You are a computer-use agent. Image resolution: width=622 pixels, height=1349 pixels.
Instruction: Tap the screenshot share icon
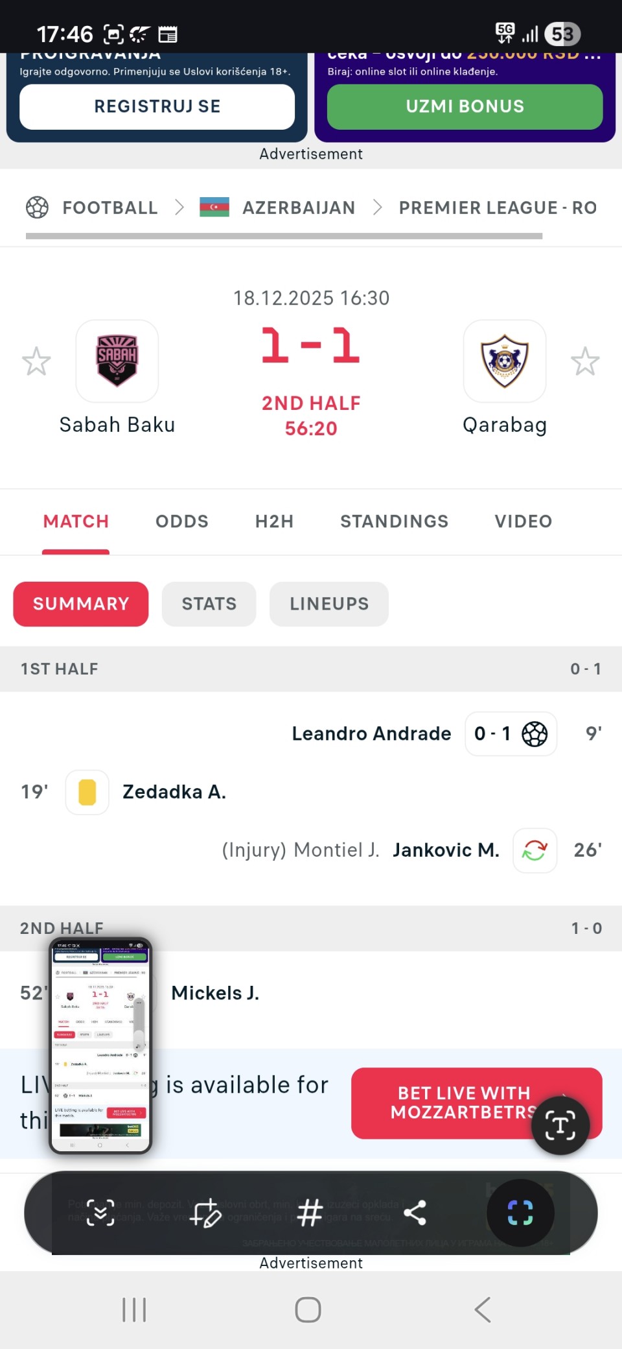tap(415, 1212)
